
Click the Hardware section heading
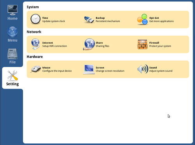coord(35,57)
